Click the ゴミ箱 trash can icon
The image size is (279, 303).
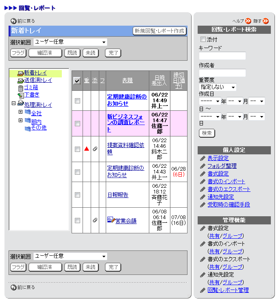(20, 88)
